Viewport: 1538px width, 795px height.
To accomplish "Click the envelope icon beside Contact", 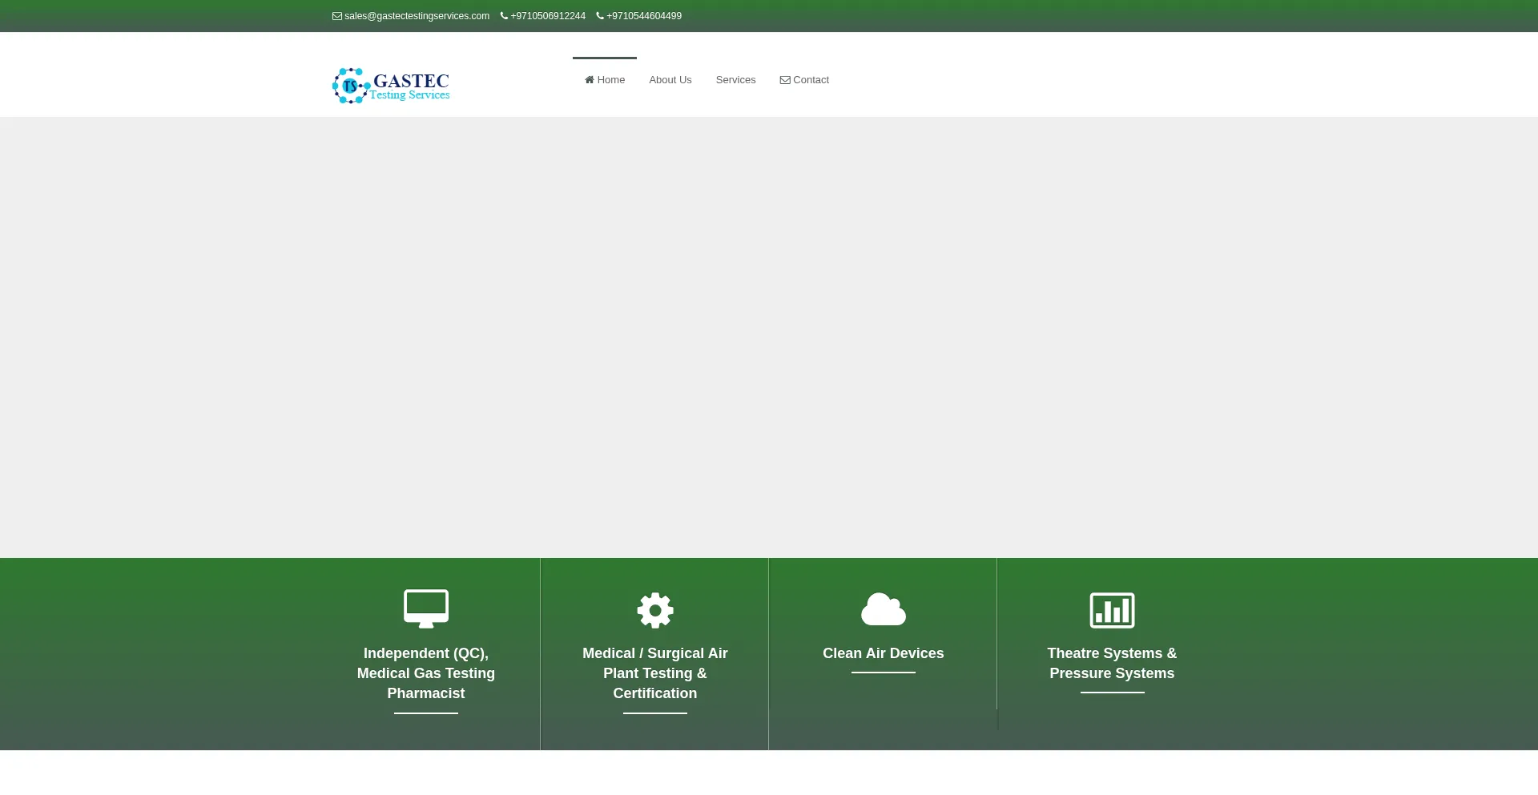I will coord(785,80).
